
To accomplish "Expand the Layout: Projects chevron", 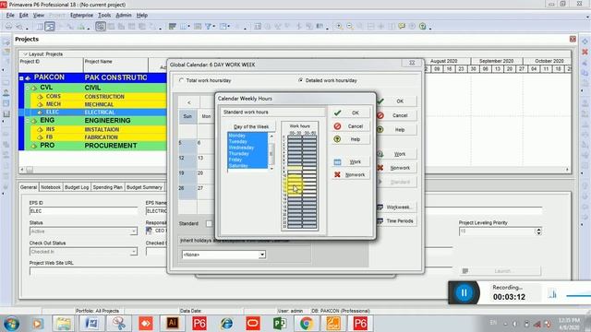I will click(25, 54).
